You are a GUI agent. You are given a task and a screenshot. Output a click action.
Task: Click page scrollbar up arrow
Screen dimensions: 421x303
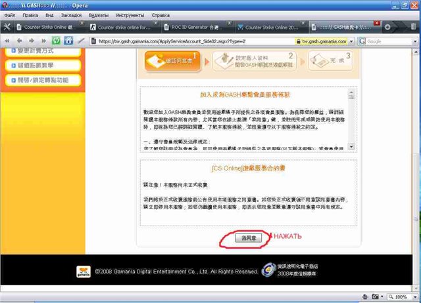point(416,52)
